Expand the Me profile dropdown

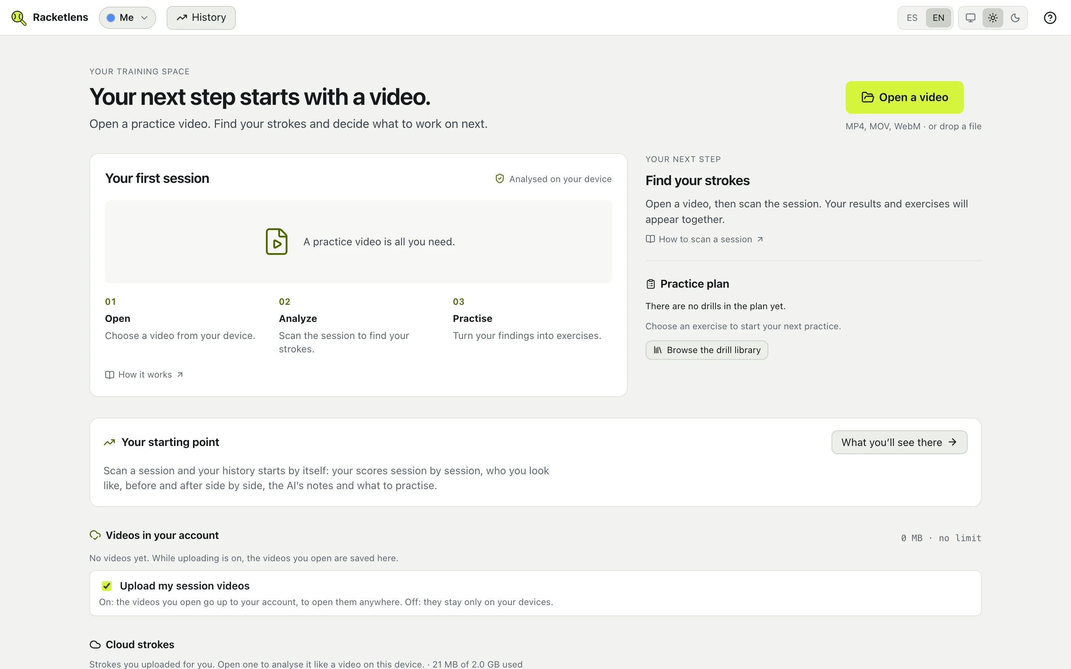(x=128, y=18)
